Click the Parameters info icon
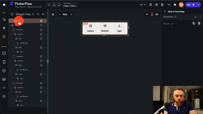Viewport: 203px width, 114px height. (x=175, y=17)
